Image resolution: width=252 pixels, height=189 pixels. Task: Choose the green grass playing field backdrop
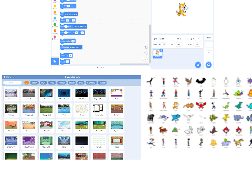(46, 110)
